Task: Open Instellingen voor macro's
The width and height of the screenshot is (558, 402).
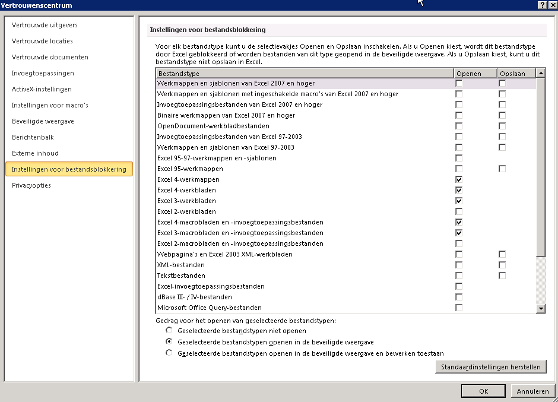Action: 50,105
